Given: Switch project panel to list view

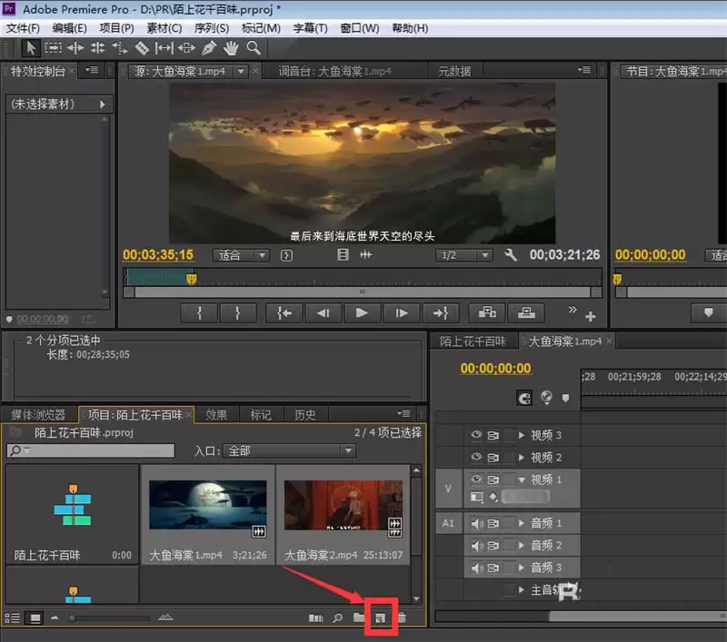Looking at the screenshot, I should coord(13,617).
